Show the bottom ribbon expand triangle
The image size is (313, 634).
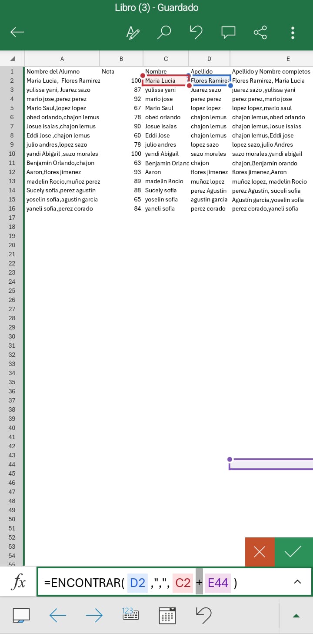tap(296, 615)
